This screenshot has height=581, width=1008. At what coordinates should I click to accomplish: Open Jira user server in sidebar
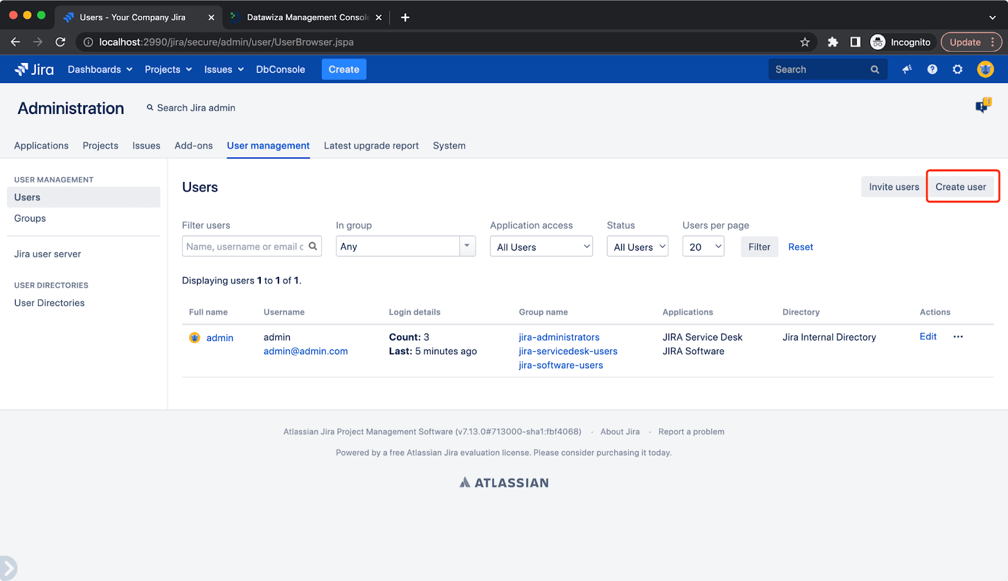48,254
